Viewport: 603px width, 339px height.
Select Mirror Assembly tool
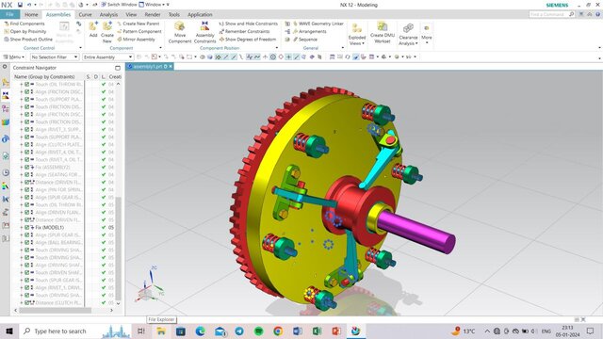136,40
